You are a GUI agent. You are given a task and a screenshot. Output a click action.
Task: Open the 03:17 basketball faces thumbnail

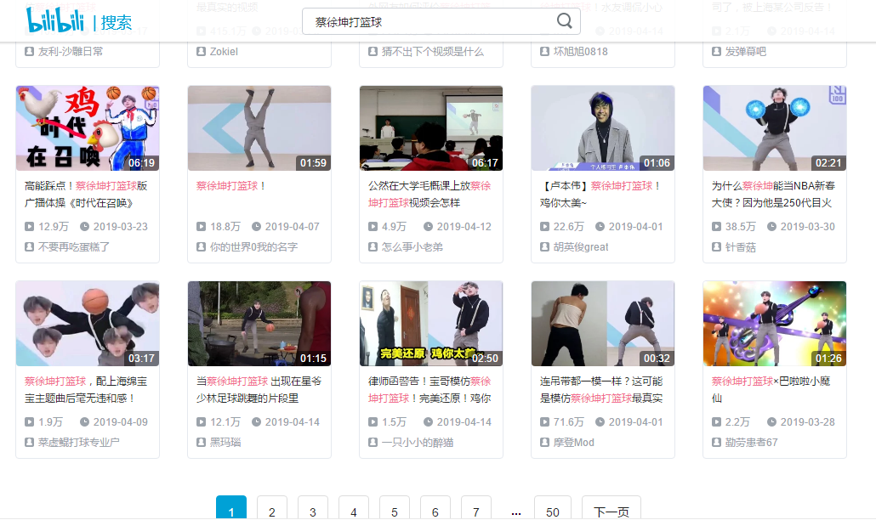point(88,324)
